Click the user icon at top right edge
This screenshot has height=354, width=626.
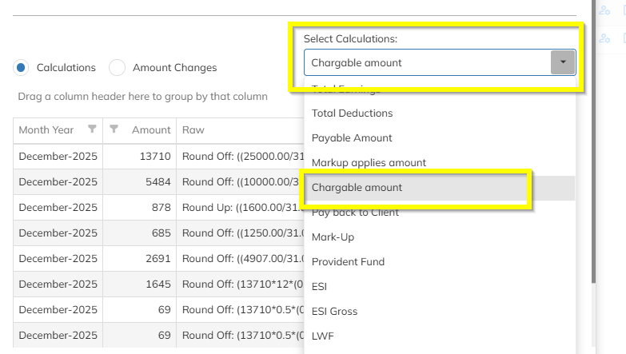pyautogui.click(x=604, y=10)
